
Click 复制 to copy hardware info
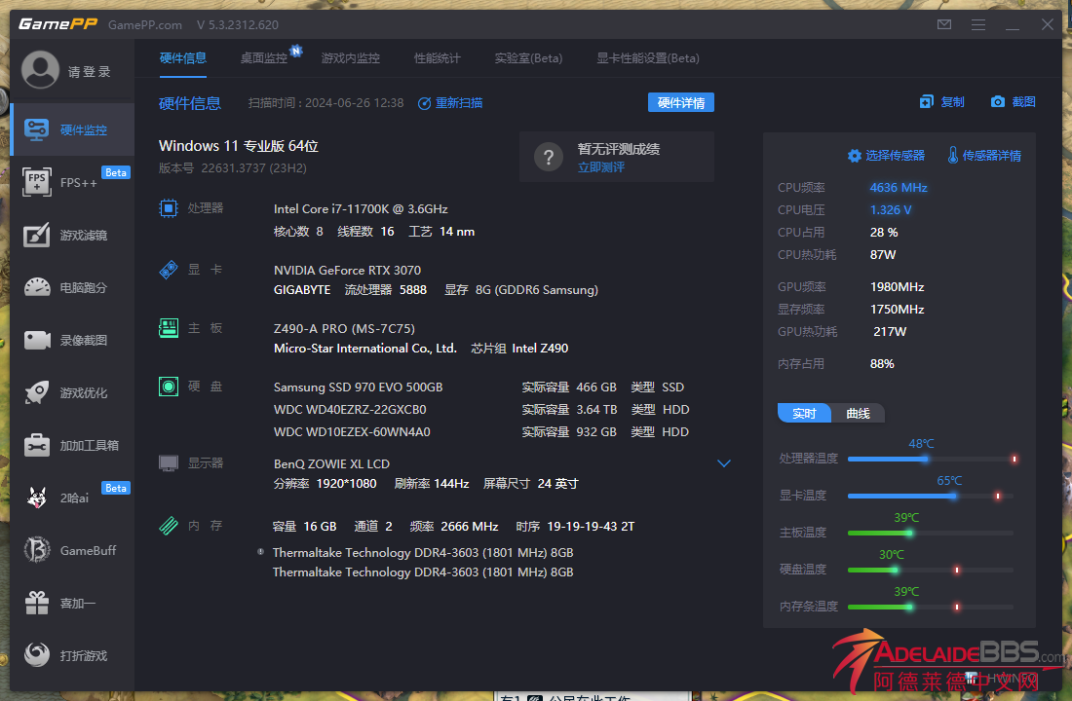tap(941, 102)
